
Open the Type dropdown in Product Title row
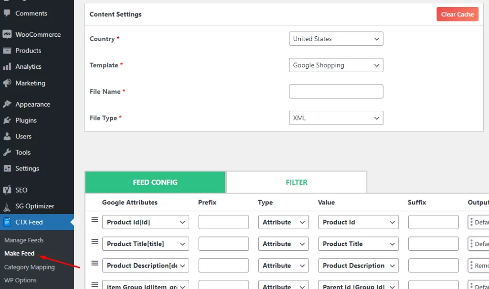(284, 244)
